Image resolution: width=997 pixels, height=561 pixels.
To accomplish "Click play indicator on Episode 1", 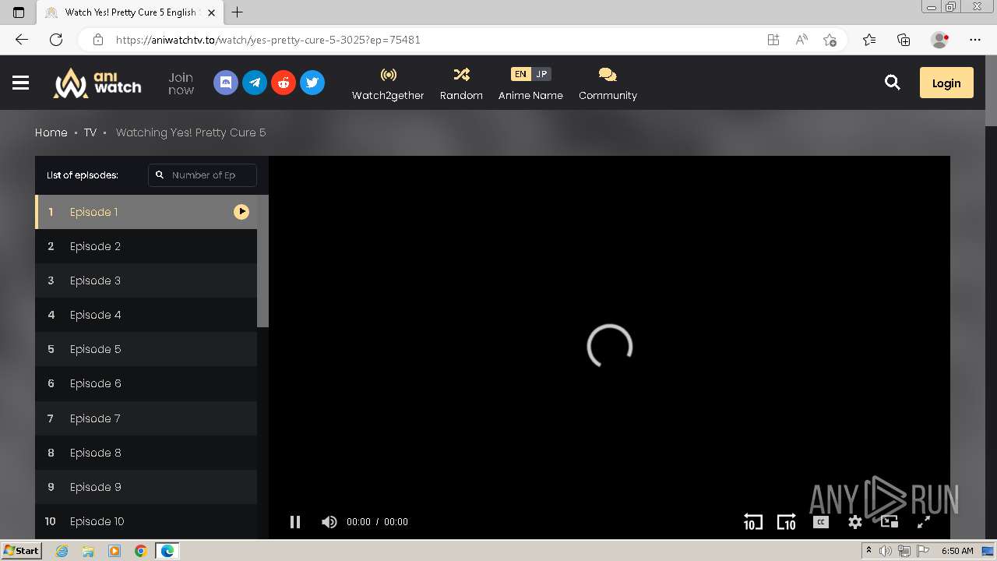I will tap(241, 212).
